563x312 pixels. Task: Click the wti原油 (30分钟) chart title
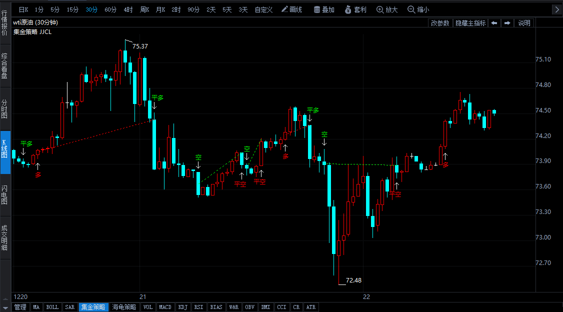(x=35, y=22)
